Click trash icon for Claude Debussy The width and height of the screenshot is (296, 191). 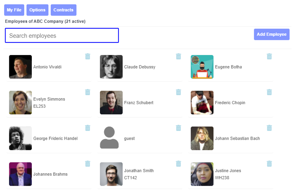[x=178, y=56]
